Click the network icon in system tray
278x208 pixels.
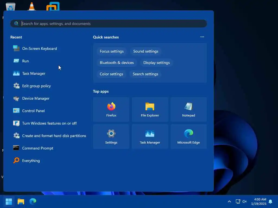pyautogui.click(x=238, y=201)
